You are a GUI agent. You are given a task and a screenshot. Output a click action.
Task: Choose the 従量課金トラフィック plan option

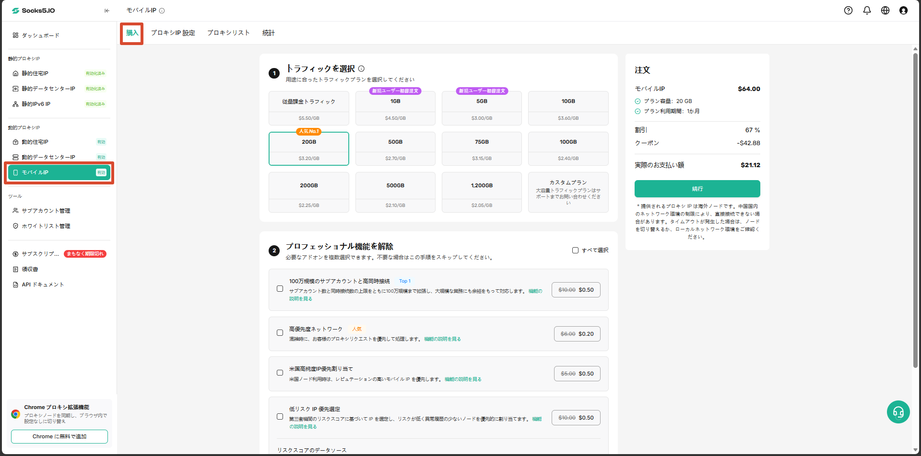[x=309, y=108]
